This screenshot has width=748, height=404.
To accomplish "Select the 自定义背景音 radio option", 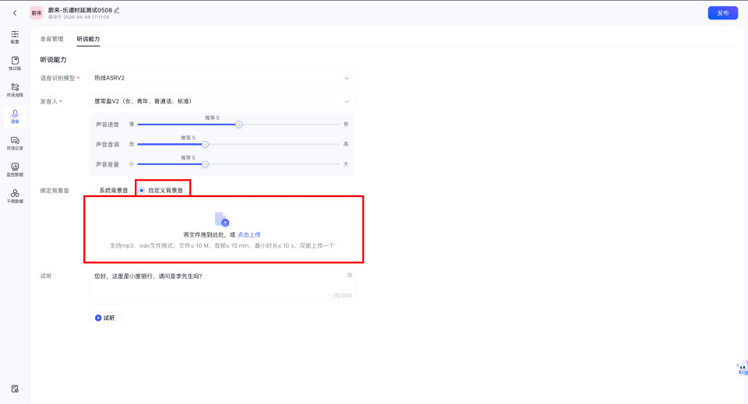I will click(161, 190).
